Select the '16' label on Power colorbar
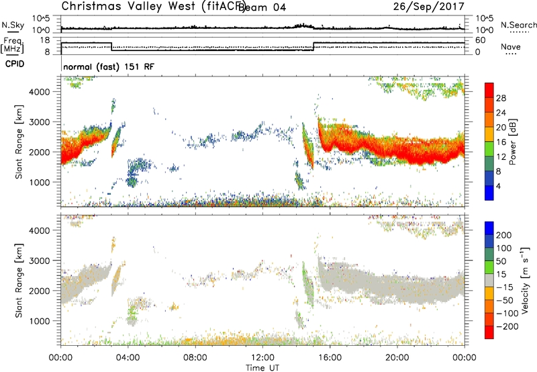537x372 pixels. [x=501, y=142]
